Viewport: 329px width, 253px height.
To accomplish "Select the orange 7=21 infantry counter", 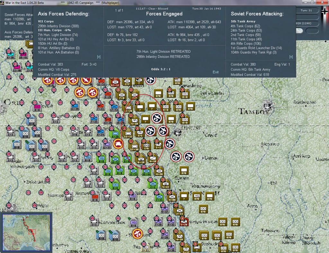I will [x=101, y=106].
